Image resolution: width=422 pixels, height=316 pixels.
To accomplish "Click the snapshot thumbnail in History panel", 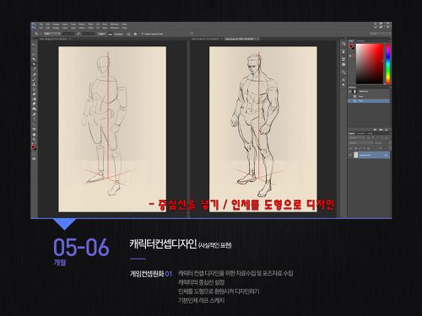I will coord(355,92).
